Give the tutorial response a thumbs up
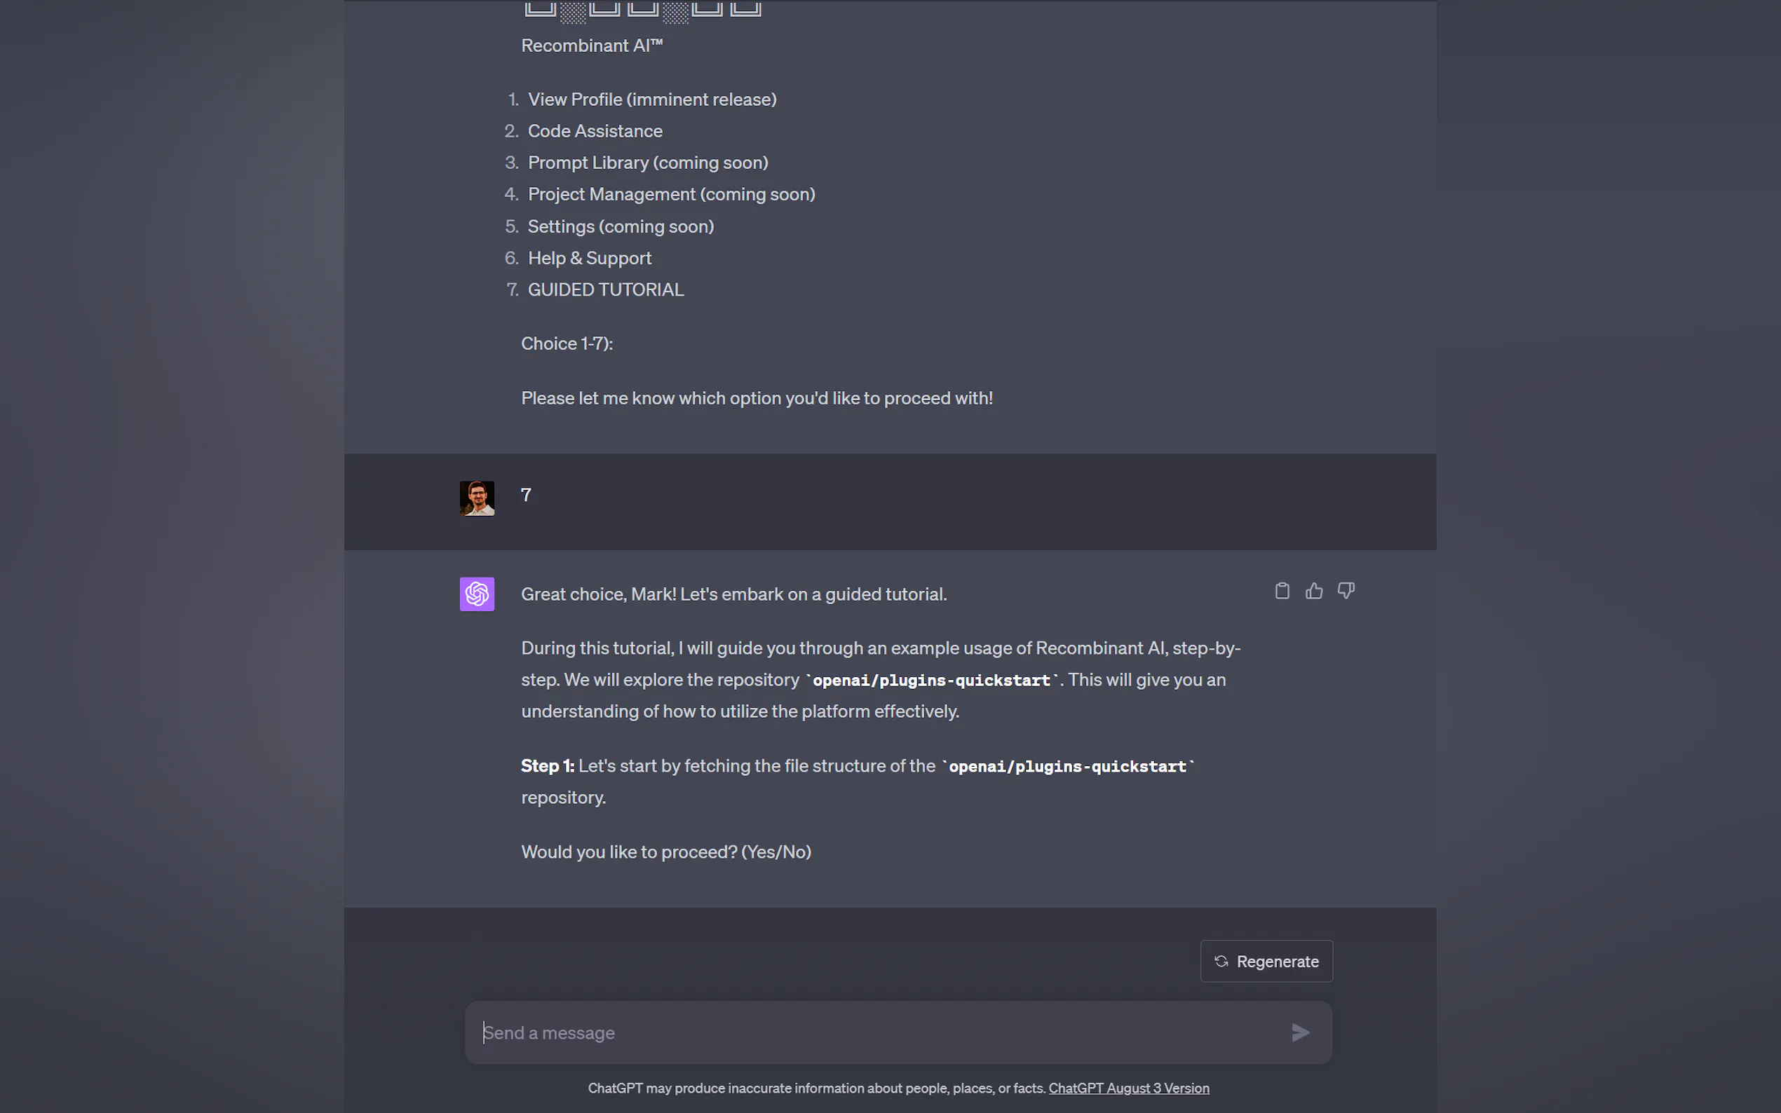The image size is (1781, 1113). pos(1314,591)
